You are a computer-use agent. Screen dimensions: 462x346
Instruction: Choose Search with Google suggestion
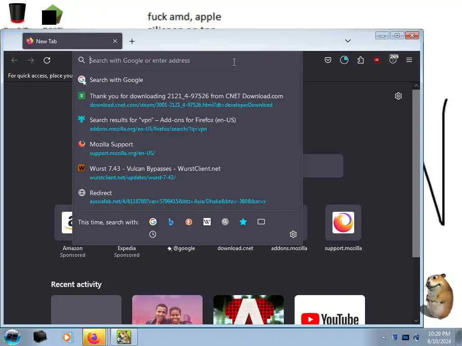click(x=187, y=80)
